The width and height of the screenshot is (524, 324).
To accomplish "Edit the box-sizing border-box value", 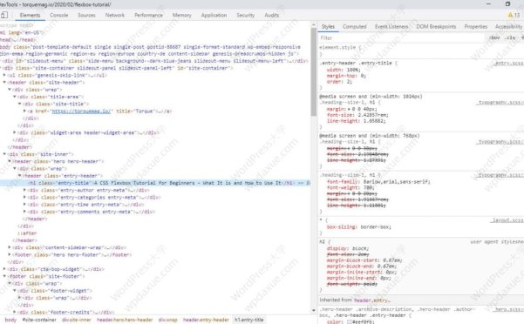I will pos(376,227).
